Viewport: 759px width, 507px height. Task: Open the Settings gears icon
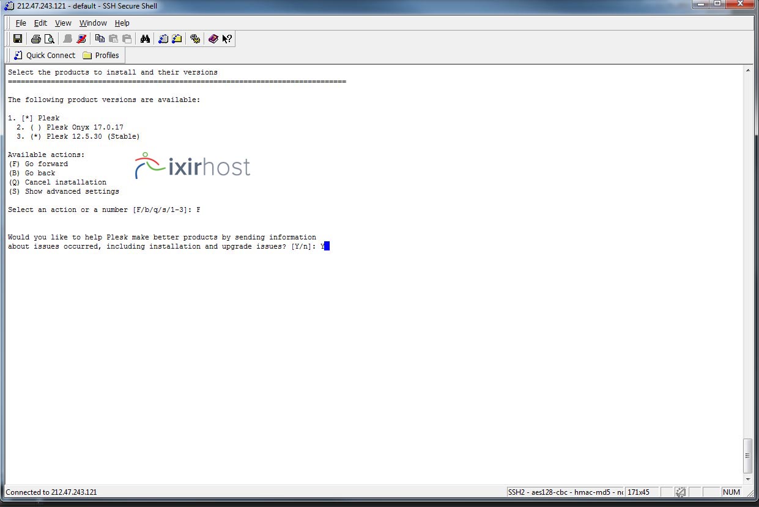pos(195,39)
